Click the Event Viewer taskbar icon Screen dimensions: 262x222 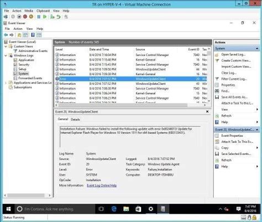point(163,209)
